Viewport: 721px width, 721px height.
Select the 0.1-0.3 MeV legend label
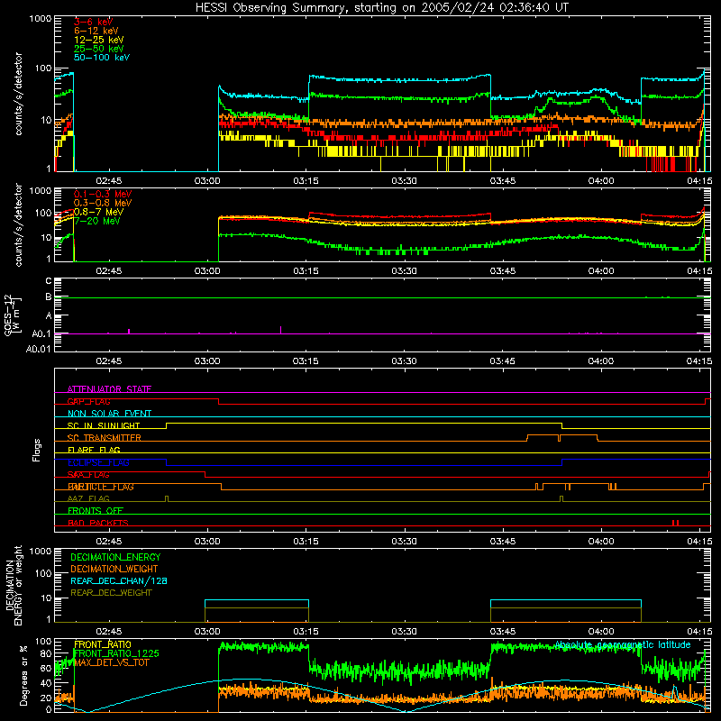103,194
